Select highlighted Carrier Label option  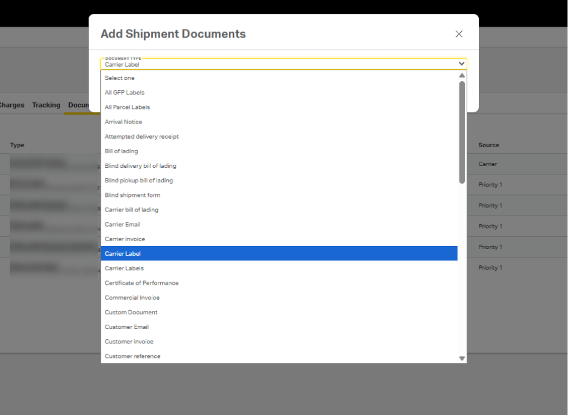tap(123, 254)
